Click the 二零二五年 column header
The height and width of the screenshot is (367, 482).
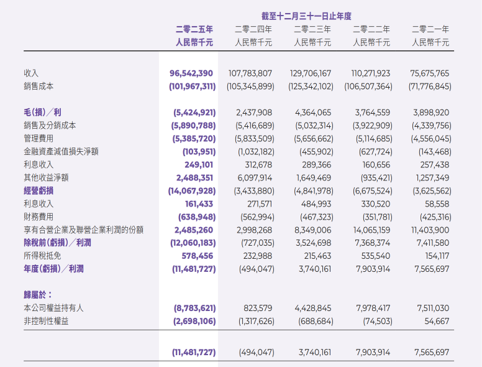194,29
